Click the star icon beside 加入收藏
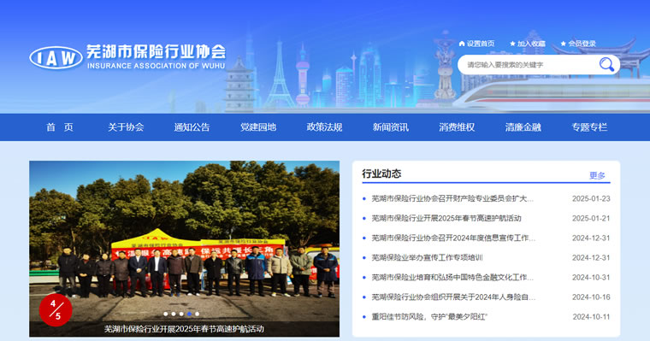This screenshot has width=650, height=341. 512,44
